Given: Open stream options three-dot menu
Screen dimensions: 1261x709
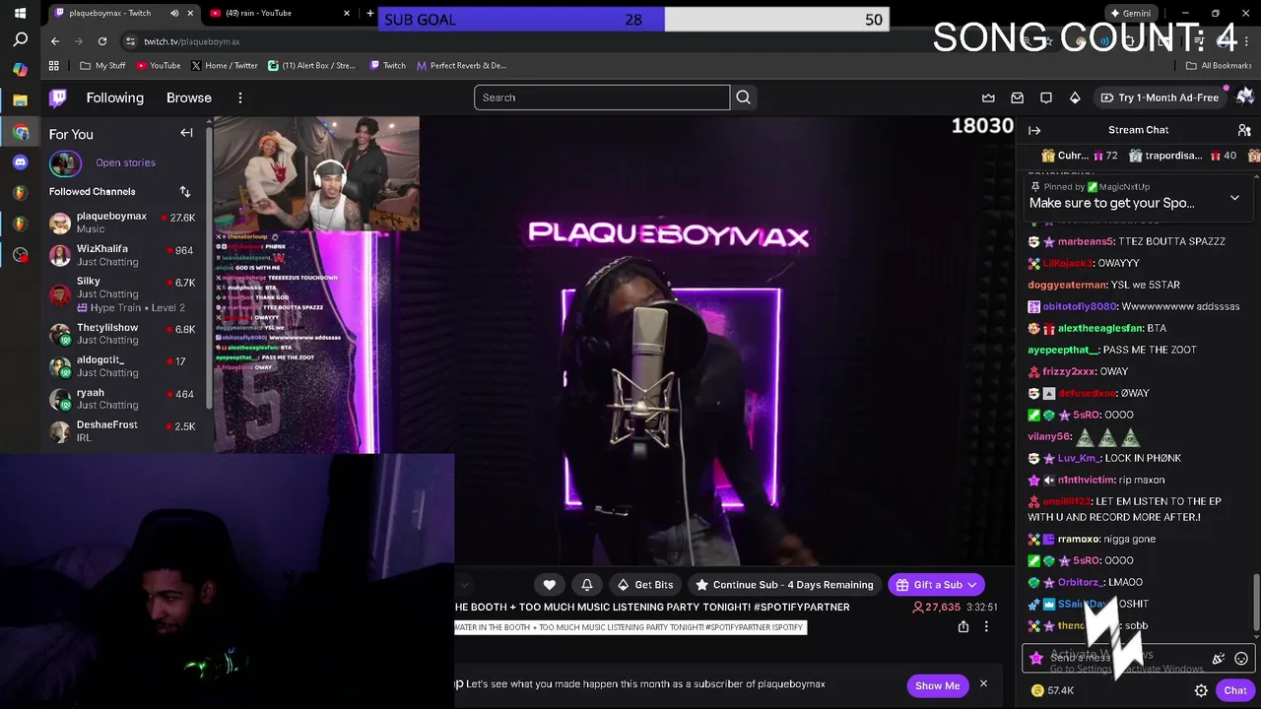Looking at the screenshot, I should (x=986, y=626).
